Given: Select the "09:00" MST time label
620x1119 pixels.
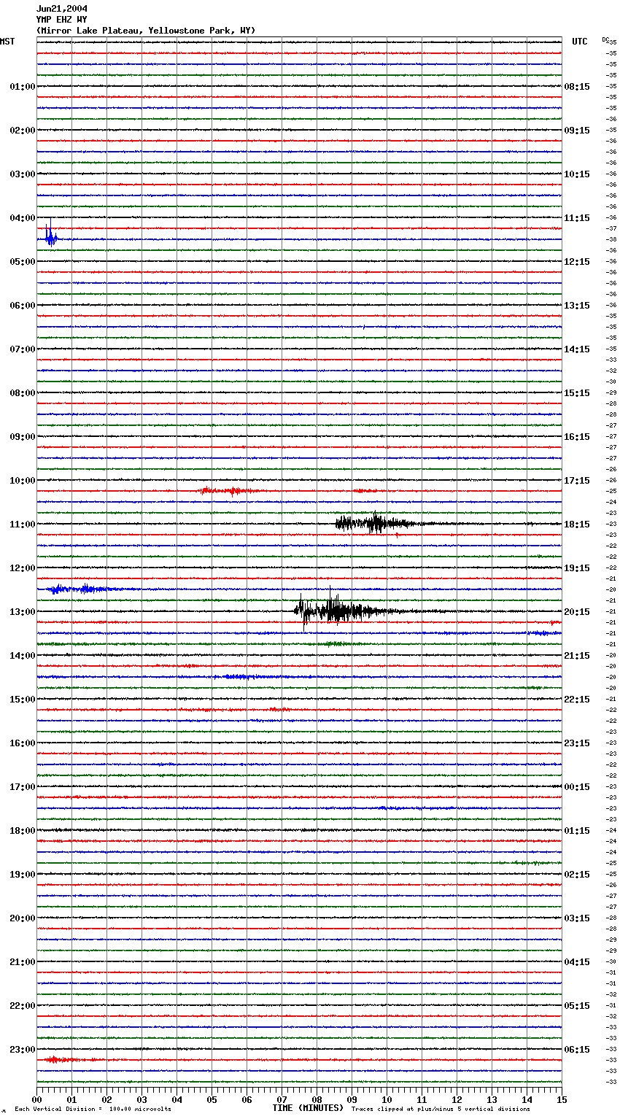Looking at the screenshot, I should pos(23,437).
